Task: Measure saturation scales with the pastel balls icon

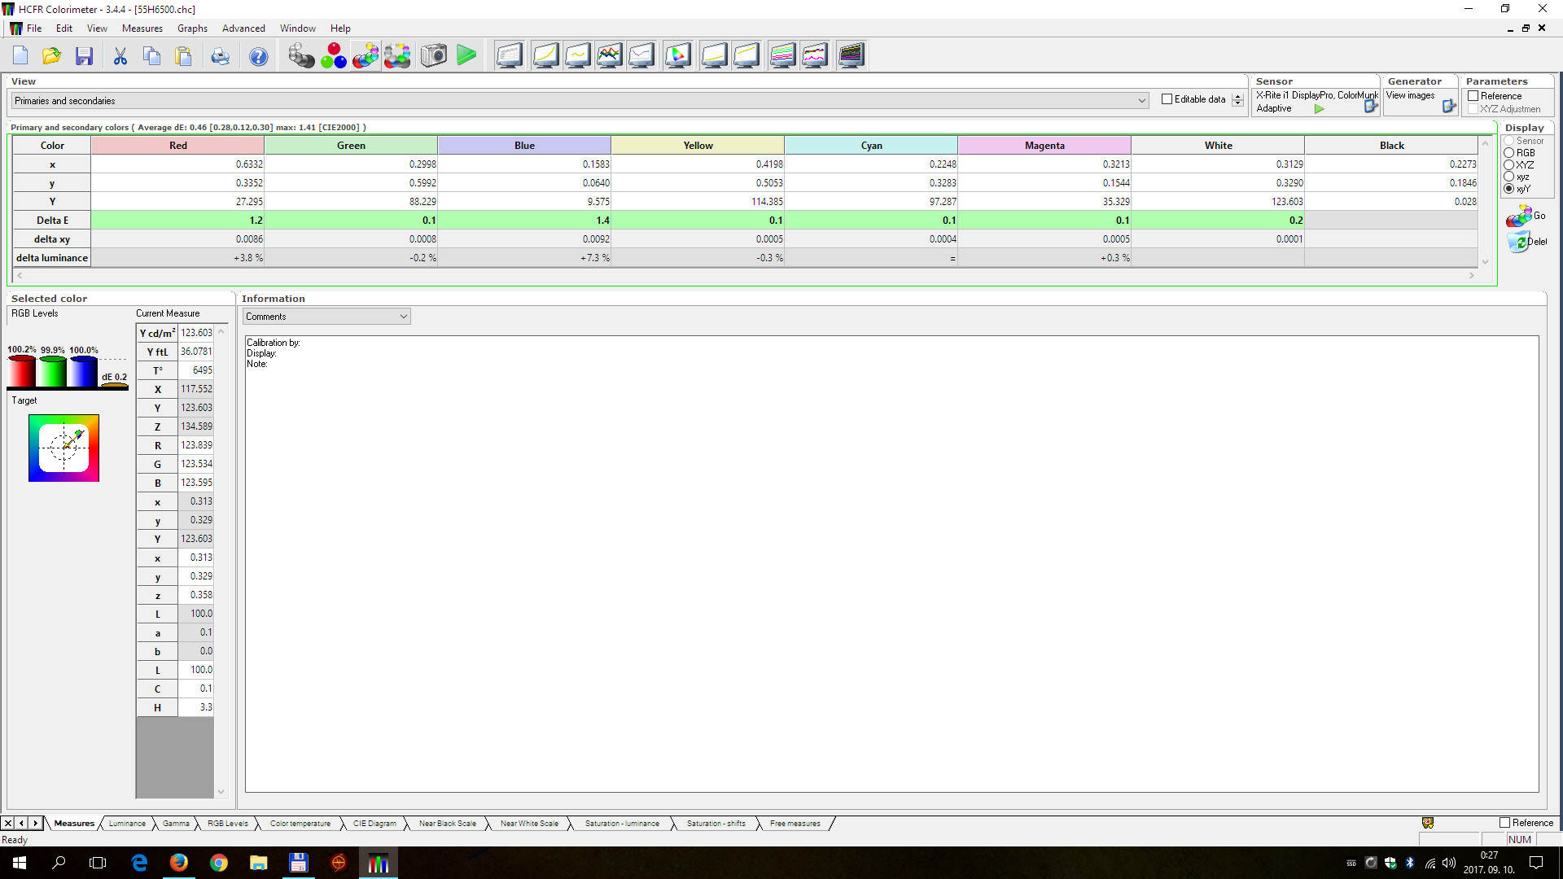Action: (x=397, y=55)
